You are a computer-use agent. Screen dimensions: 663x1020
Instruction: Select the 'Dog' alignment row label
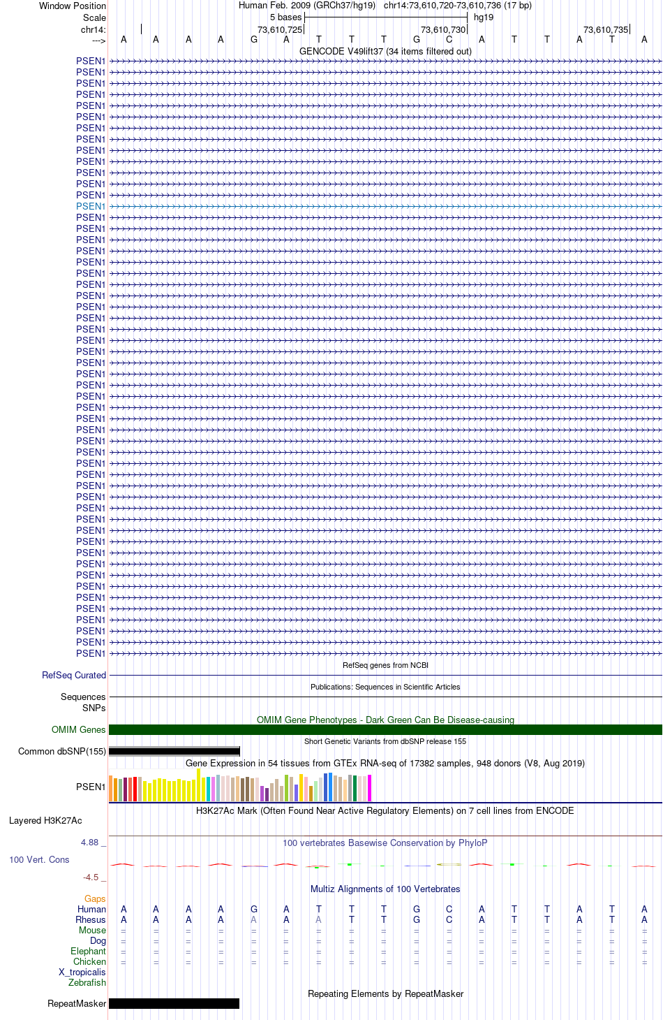point(98,940)
